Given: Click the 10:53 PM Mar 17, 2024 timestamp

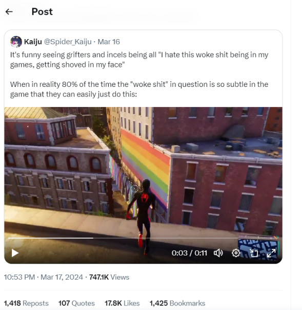Looking at the screenshot, I should pyautogui.click(x=44, y=277).
